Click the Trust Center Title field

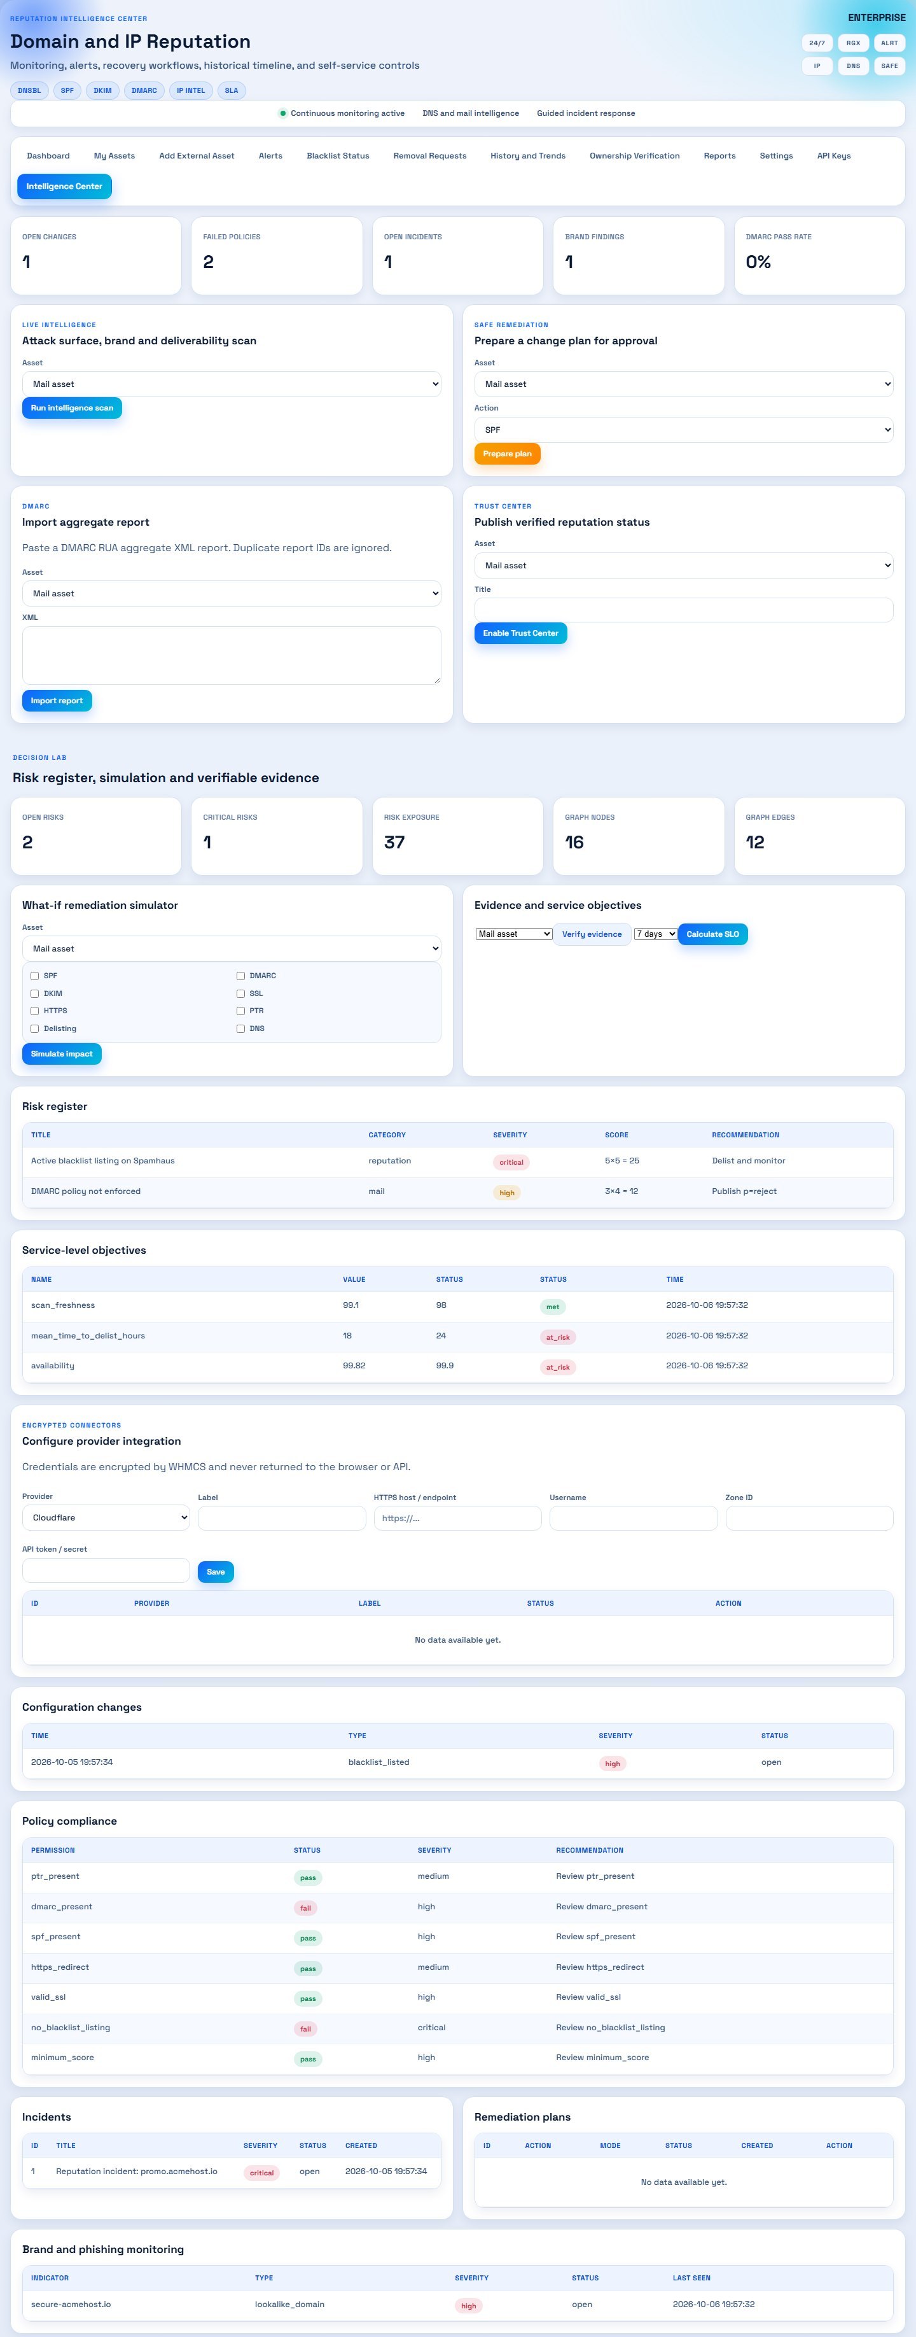(684, 610)
